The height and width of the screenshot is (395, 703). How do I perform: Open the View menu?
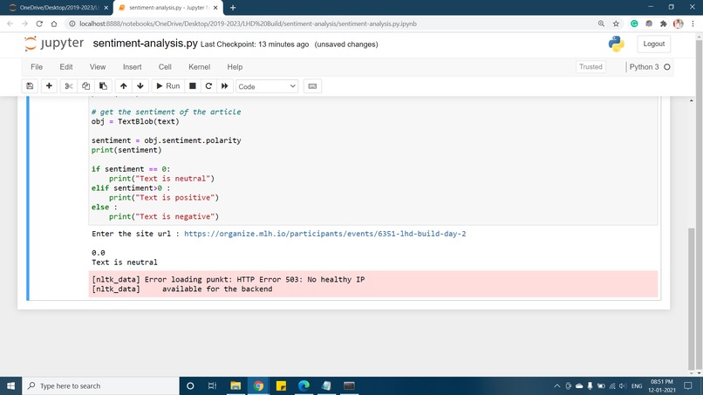[x=98, y=67]
